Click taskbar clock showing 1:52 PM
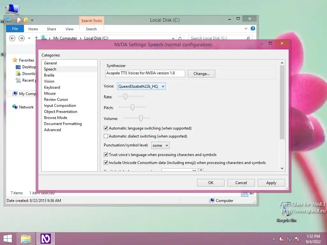327x245 pixels. coord(313,239)
